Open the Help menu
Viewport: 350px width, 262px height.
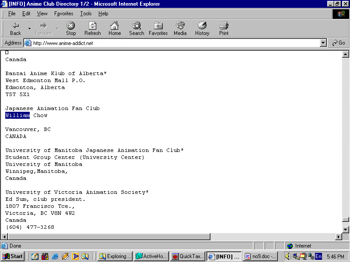pos(103,14)
